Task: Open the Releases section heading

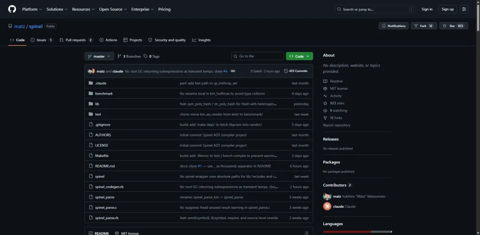Action: pos(331,139)
